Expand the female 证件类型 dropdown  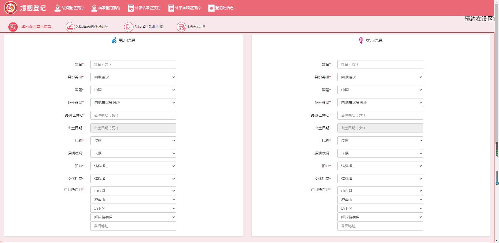point(380,103)
